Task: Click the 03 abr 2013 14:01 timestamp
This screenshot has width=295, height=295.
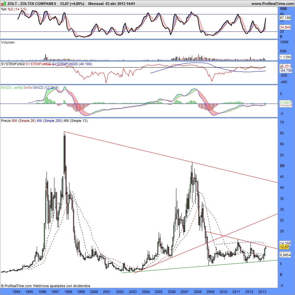Action: [120, 4]
